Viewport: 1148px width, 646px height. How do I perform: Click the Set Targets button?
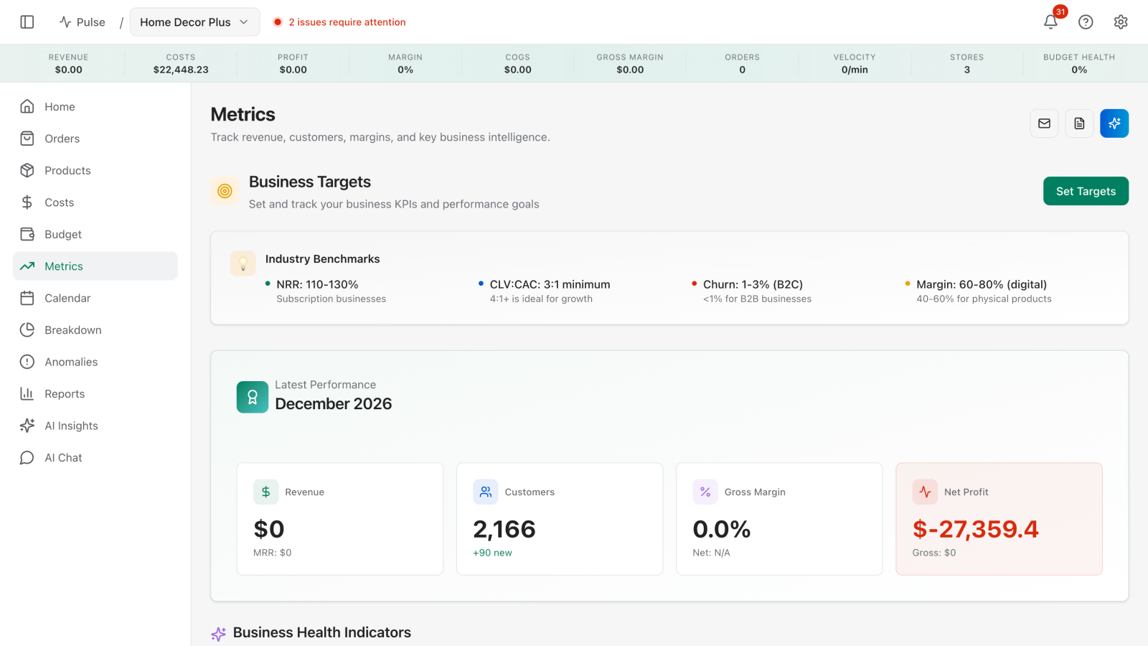[1086, 191]
